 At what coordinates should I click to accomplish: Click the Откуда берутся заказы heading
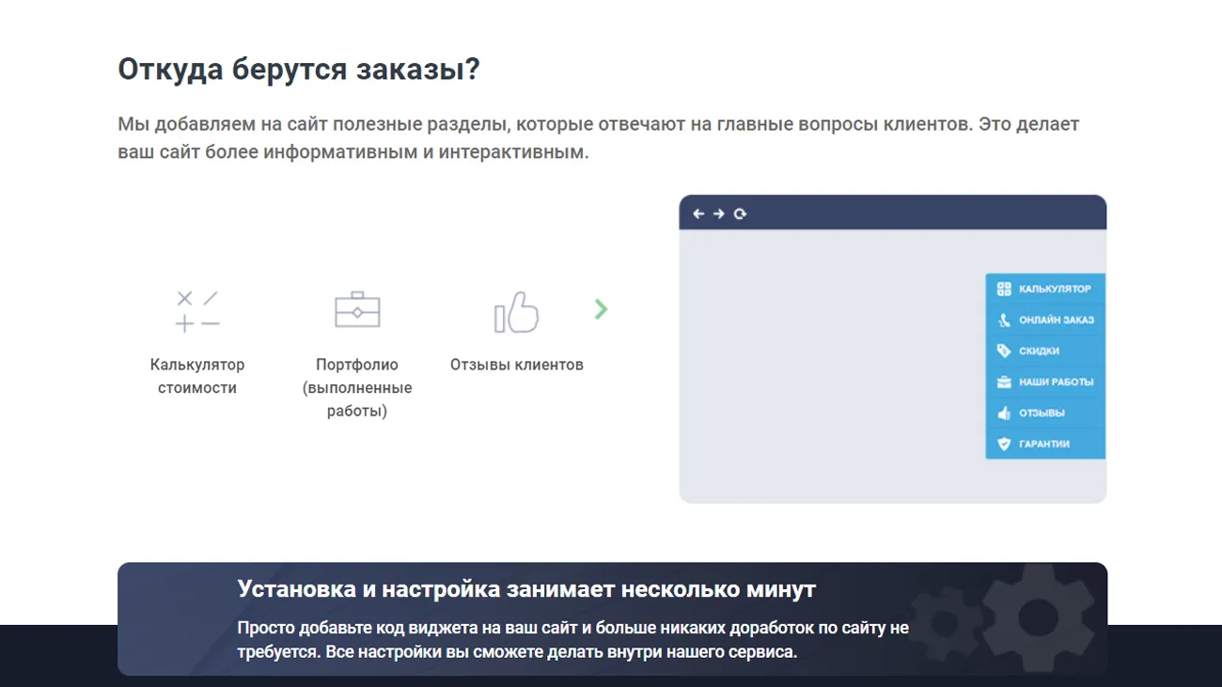coord(298,69)
